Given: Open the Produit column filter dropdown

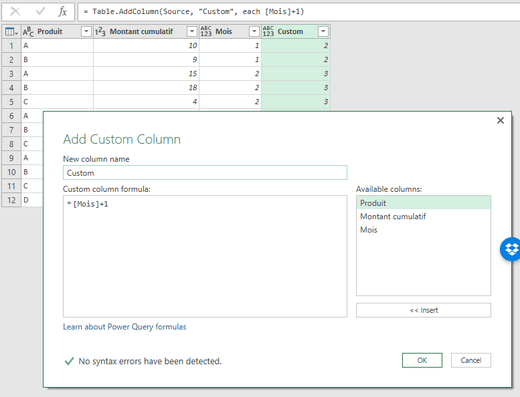Looking at the screenshot, I should coord(86,31).
